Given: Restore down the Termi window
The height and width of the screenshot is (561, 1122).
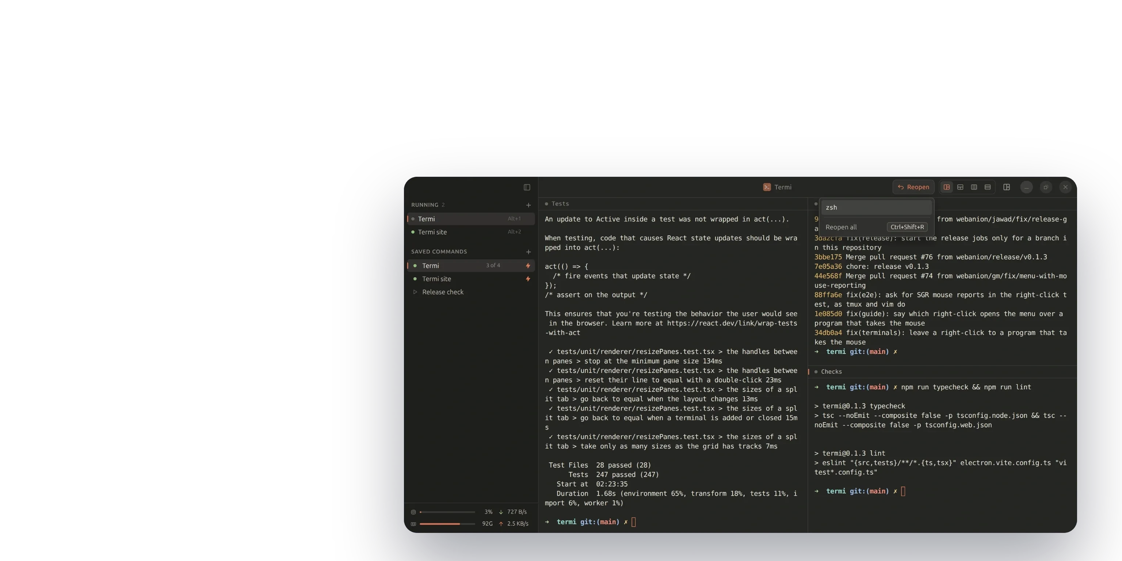Looking at the screenshot, I should (1046, 187).
